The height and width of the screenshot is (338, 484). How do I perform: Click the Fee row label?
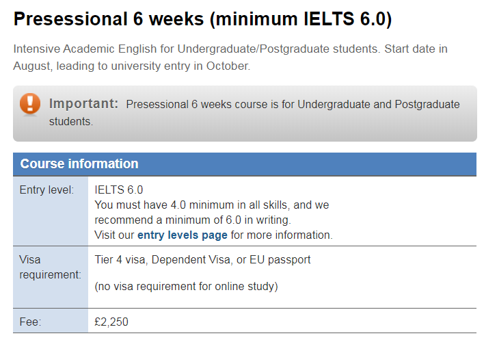point(30,322)
